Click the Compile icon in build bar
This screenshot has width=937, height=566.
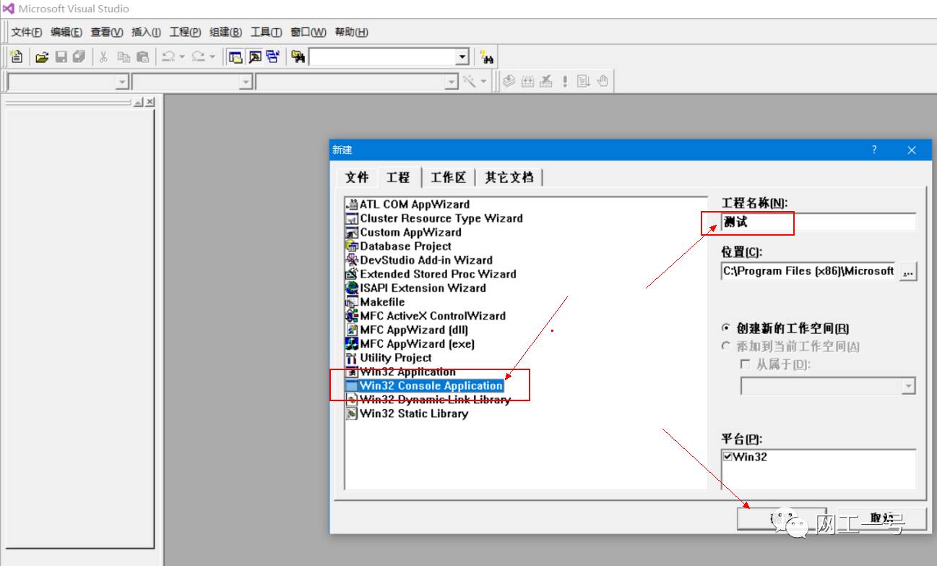click(509, 81)
